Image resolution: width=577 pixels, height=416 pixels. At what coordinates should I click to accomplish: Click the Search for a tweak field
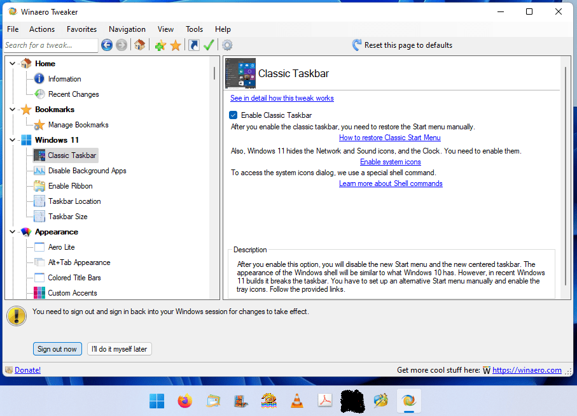51,45
